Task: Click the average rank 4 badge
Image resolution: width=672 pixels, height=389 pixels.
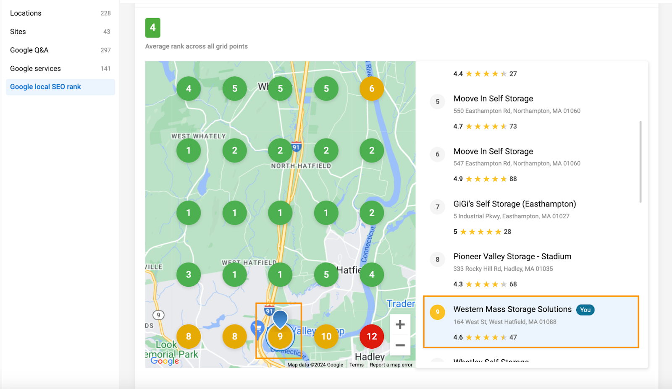Action: (153, 28)
